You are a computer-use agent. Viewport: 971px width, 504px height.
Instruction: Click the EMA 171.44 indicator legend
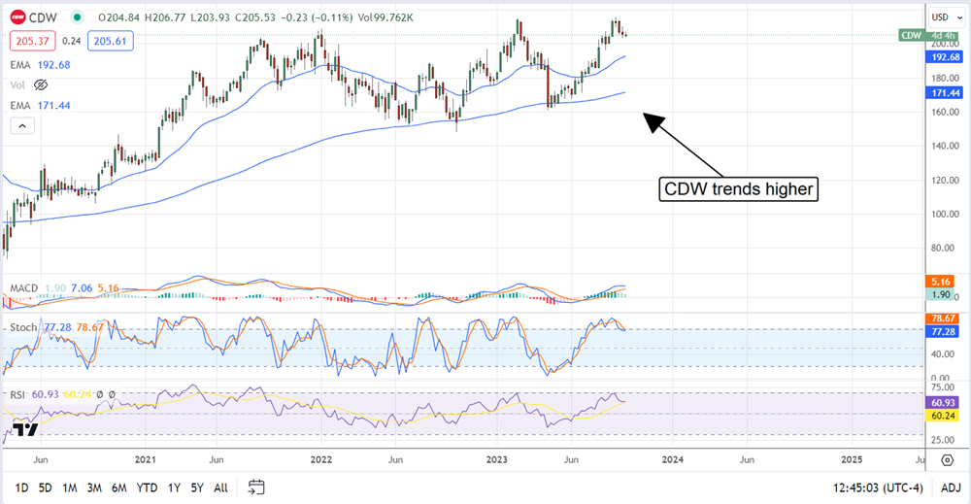[40, 106]
